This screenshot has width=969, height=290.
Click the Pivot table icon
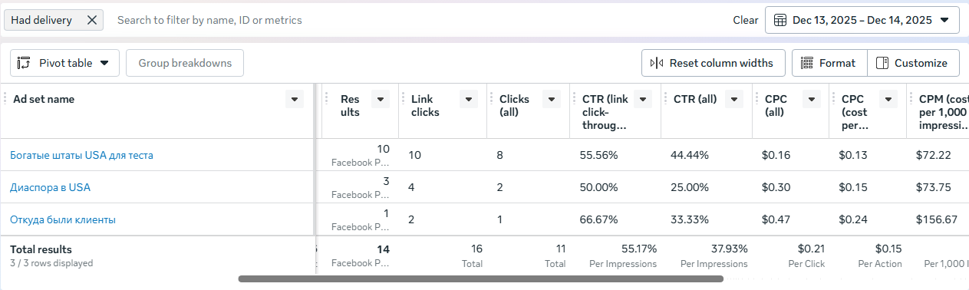(24, 63)
